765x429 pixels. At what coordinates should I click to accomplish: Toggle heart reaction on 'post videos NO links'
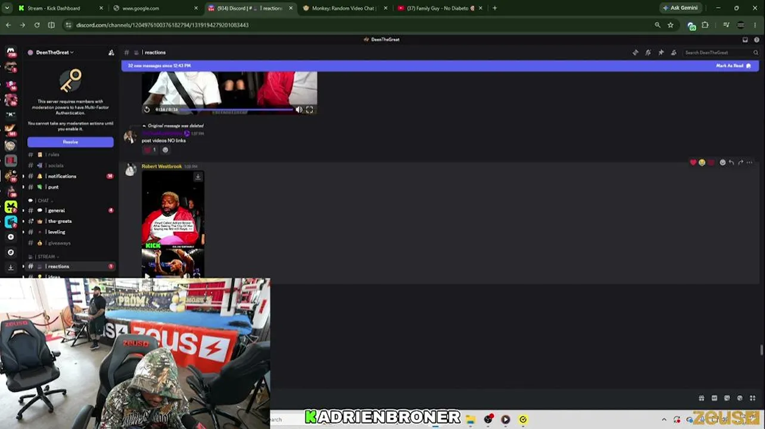click(x=150, y=150)
